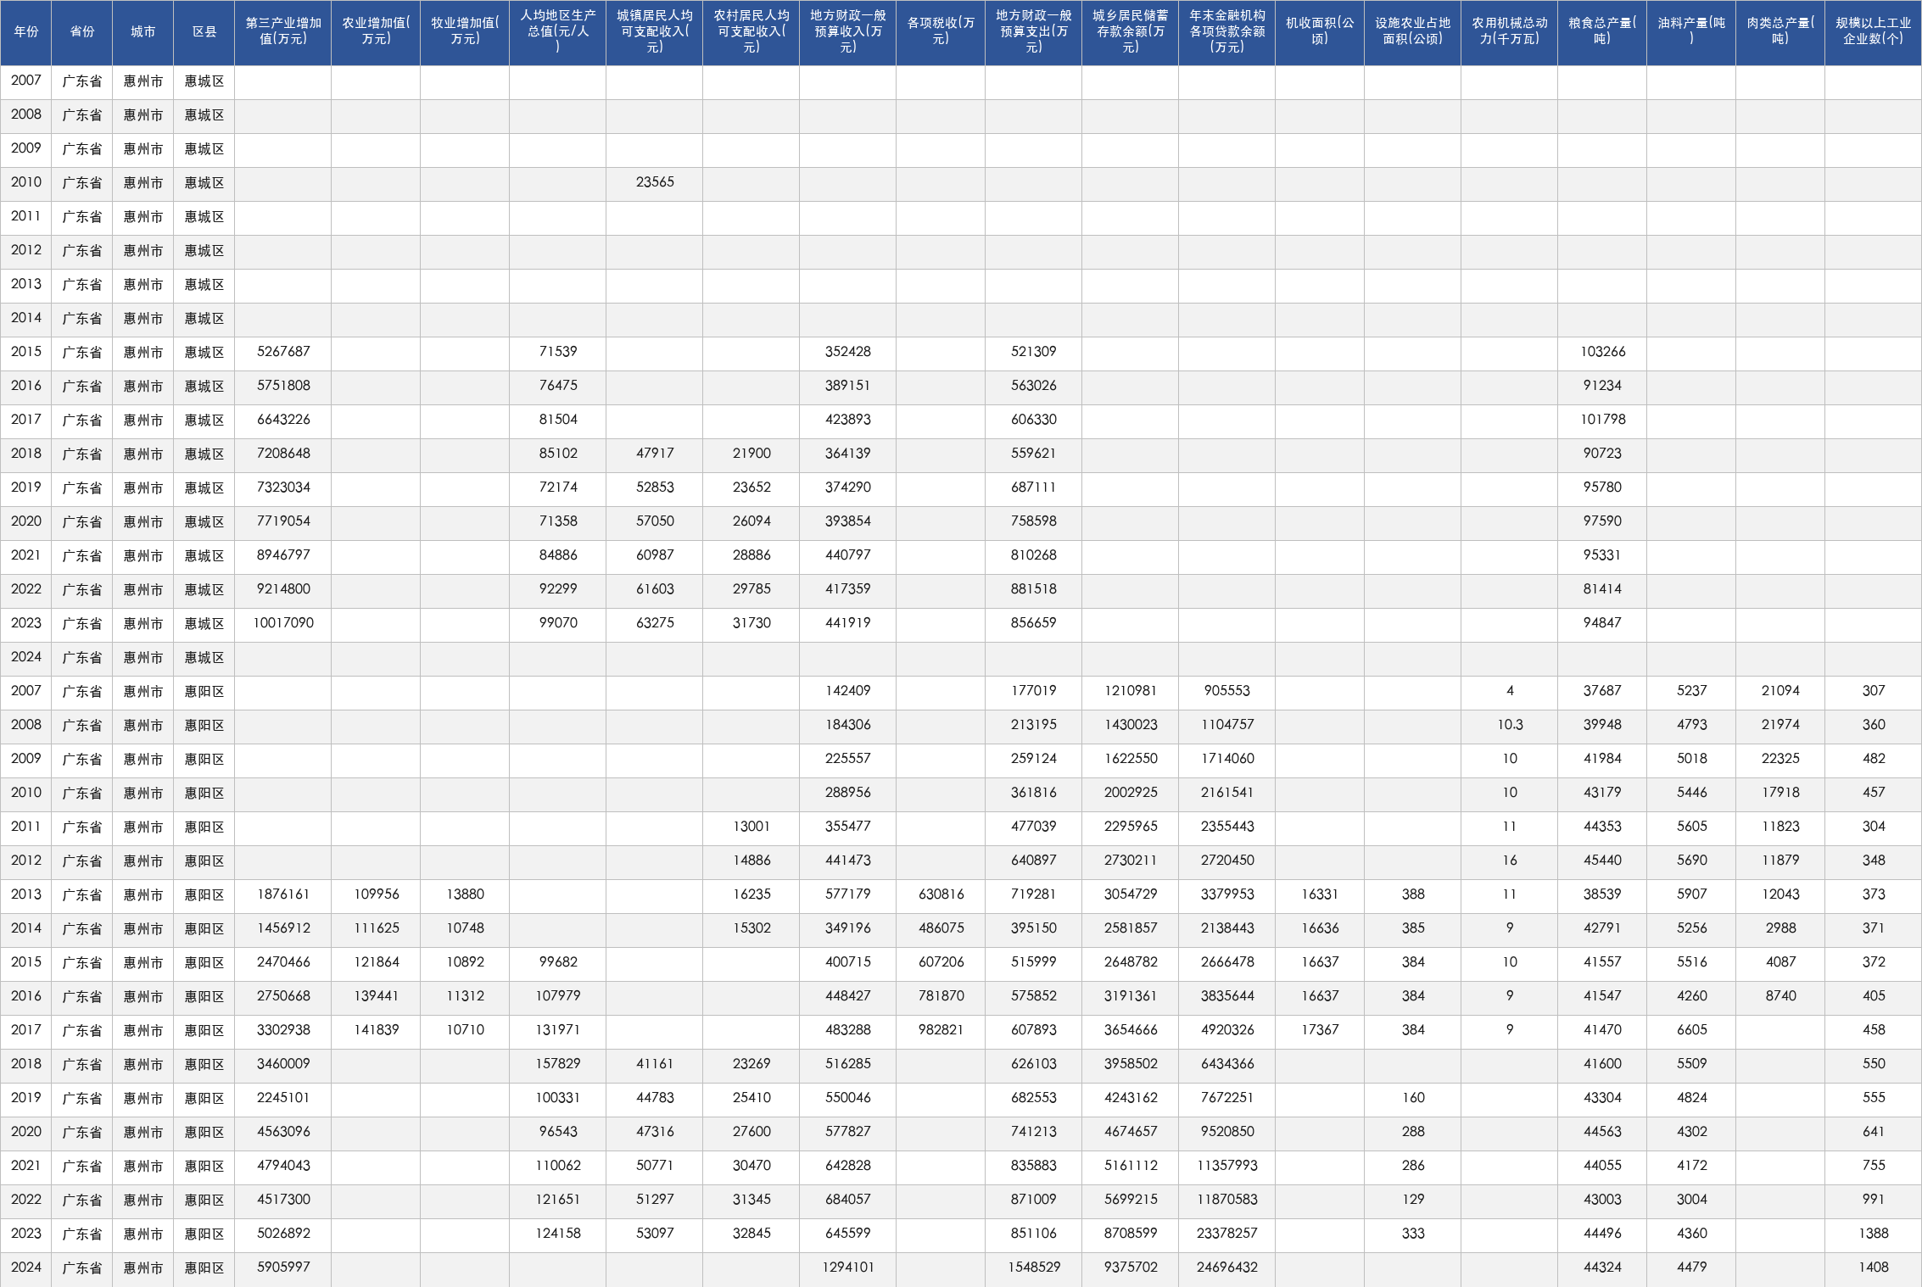Select the 省份 column header
1922x1287 pixels.
82,32
